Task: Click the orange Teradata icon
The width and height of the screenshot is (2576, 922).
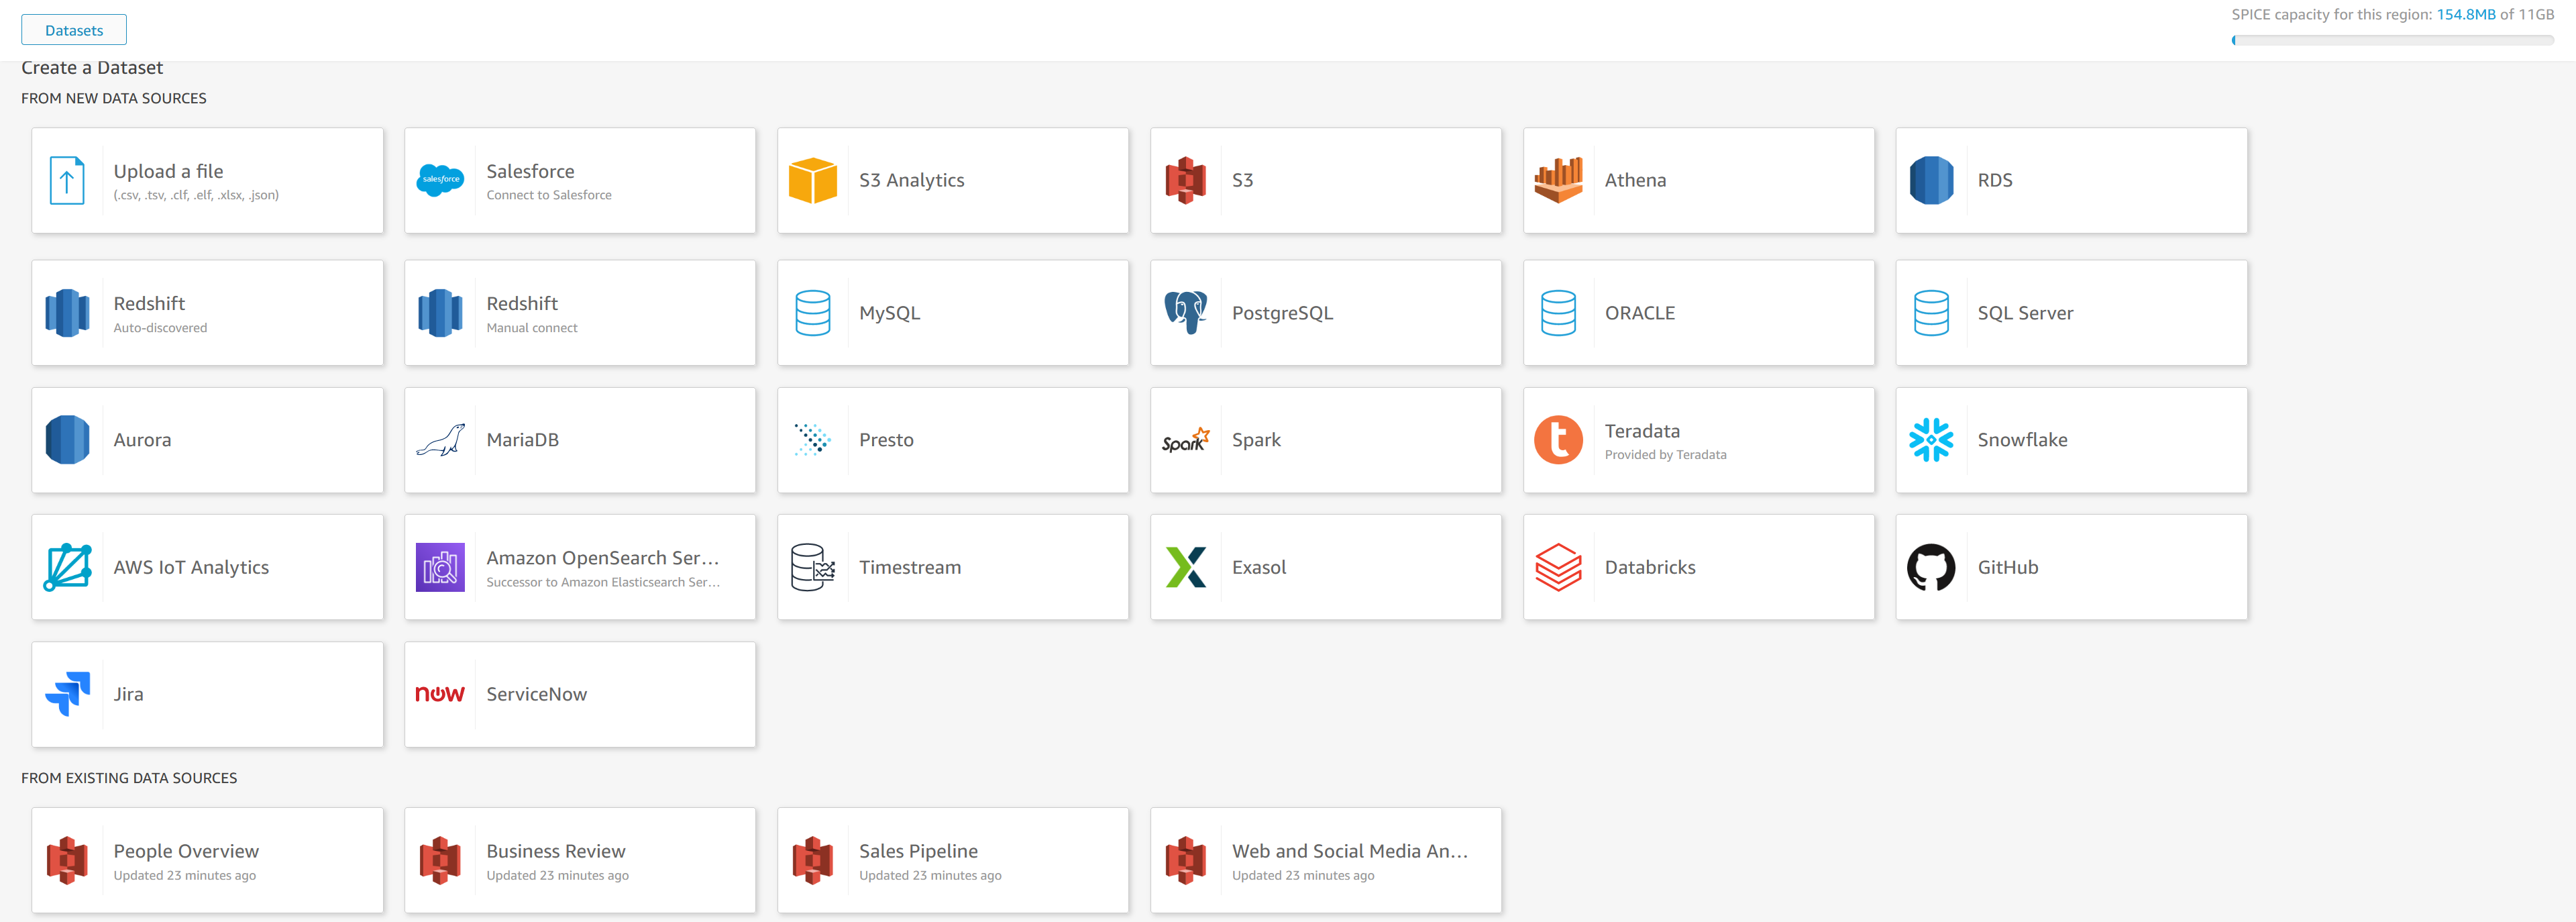Action: tap(1558, 440)
